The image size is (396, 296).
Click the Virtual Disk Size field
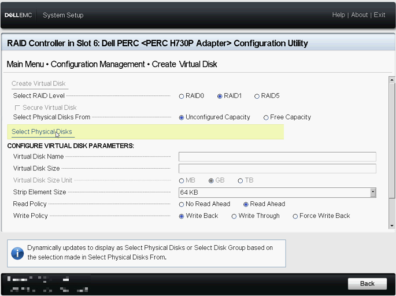pyautogui.click(x=277, y=168)
